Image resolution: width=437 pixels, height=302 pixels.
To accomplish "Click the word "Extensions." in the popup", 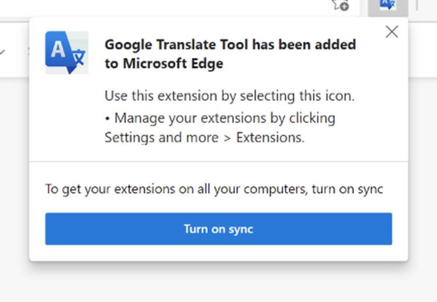I will coord(270,137).
